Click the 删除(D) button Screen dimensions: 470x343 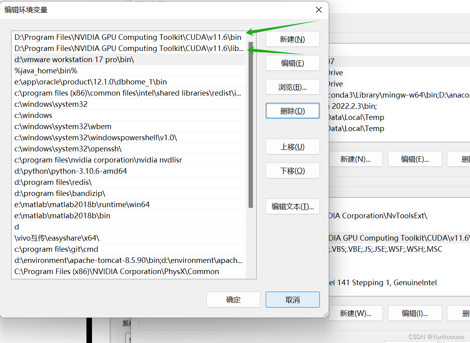(292, 111)
